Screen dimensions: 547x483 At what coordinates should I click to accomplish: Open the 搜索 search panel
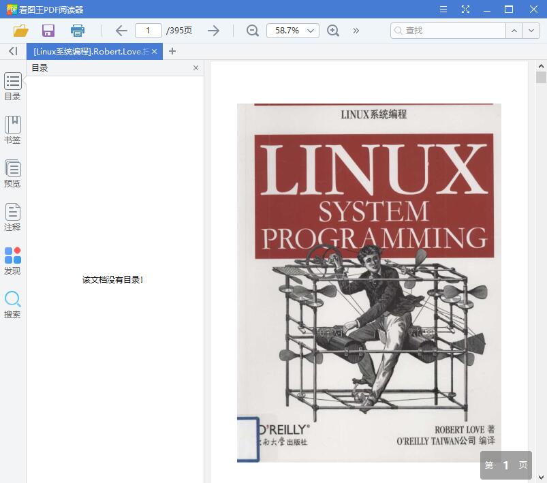pyautogui.click(x=12, y=305)
